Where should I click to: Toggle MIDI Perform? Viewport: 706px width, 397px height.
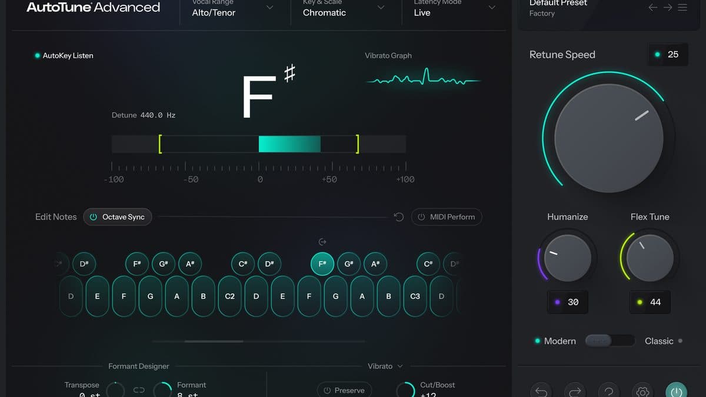tap(447, 217)
